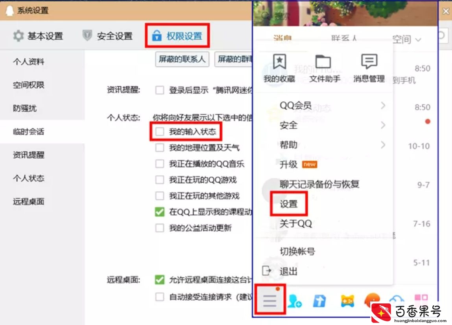The width and height of the screenshot is (452, 325).
Task: Open 消息管理 message manager icon
Action: point(369,62)
